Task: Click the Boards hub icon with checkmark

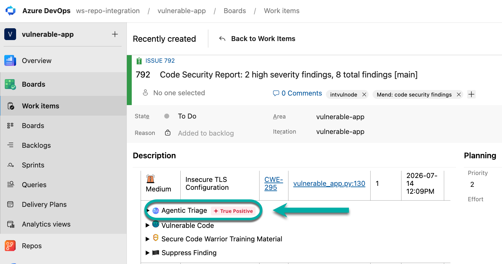Action: [x=10, y=84]
